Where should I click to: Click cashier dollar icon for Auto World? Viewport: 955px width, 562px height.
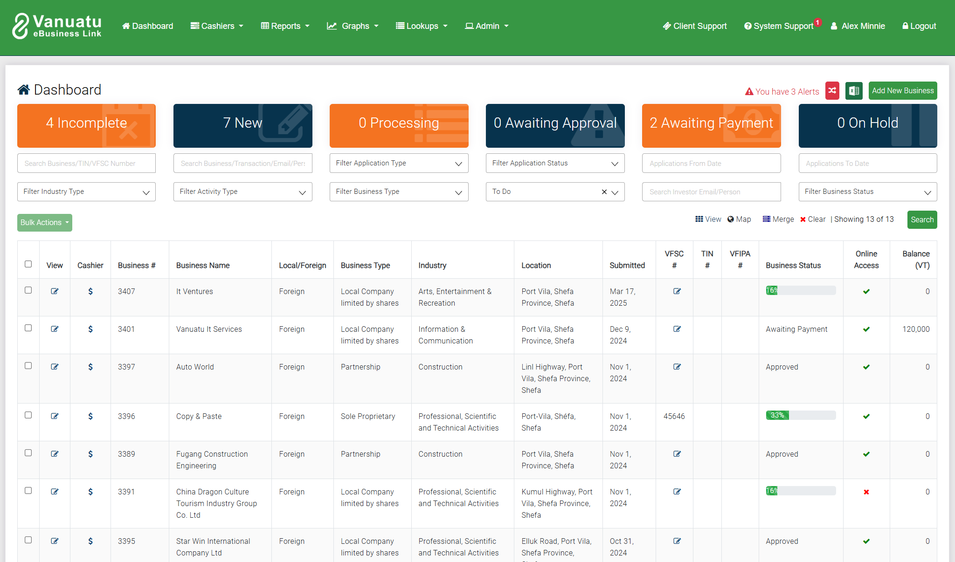point(90,367)
